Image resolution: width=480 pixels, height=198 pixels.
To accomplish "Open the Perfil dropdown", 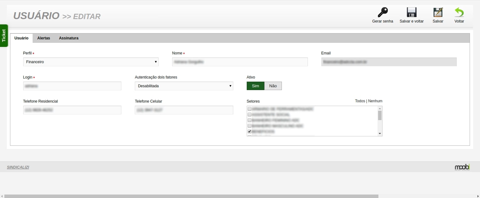I will tap(91, 62).
